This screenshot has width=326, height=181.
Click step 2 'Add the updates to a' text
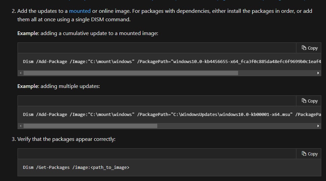[42, 11]
